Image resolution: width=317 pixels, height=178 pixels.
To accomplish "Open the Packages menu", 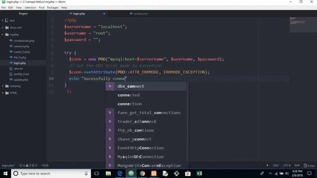I will tap(53, 7).
